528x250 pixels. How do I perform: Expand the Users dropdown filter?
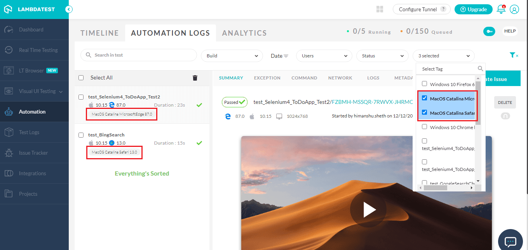tap(324, 56)
